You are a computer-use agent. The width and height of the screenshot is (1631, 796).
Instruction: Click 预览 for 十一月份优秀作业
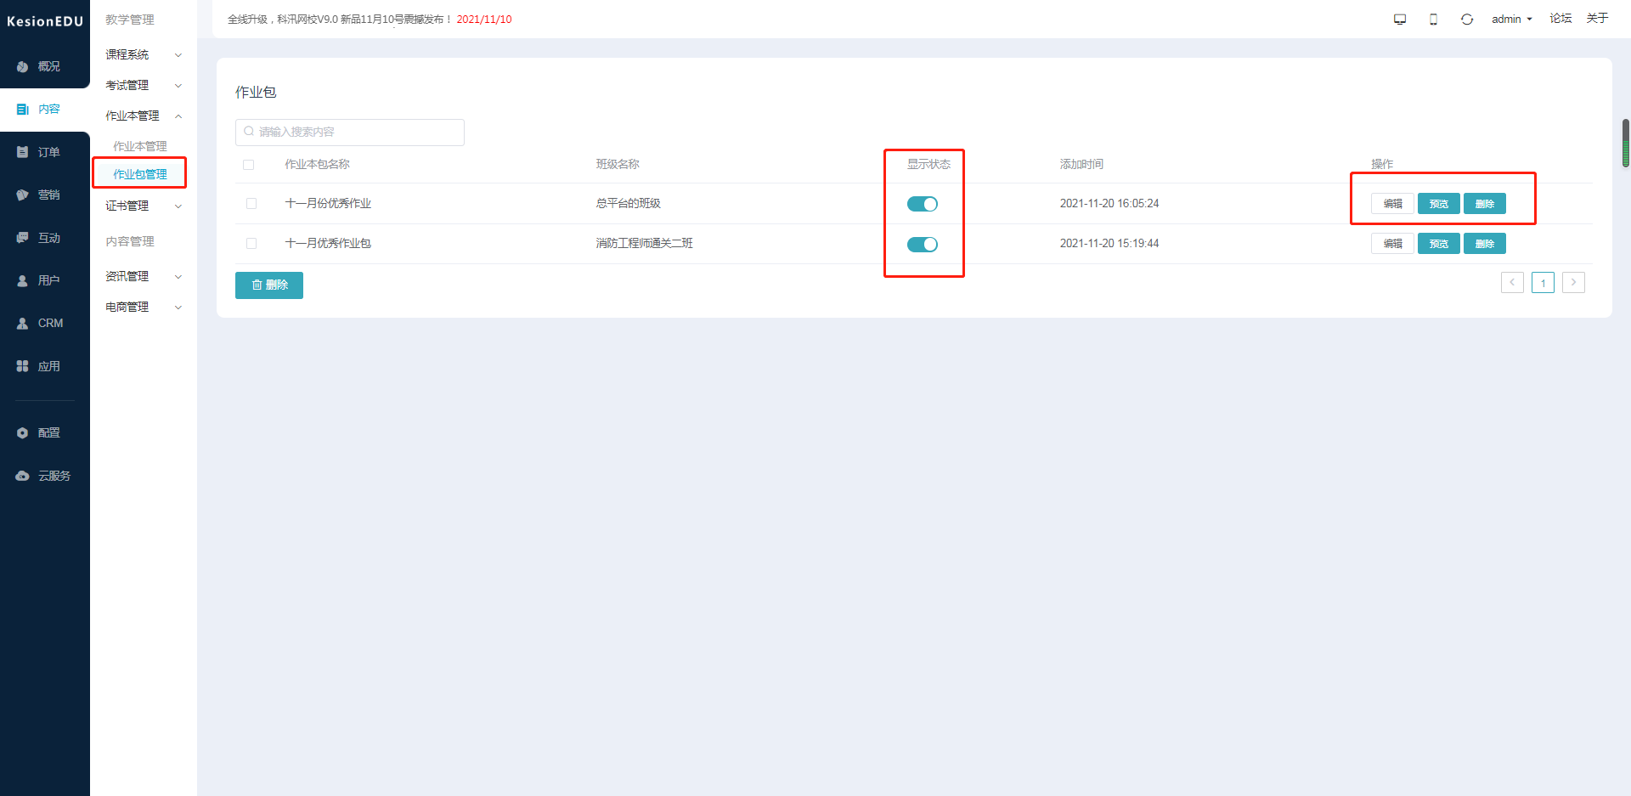[x=1439, y=204]
